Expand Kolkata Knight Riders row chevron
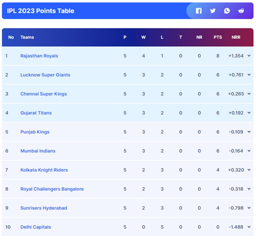Image resolution: width=257 pixels, height=236 pixels. pos(249,170)
